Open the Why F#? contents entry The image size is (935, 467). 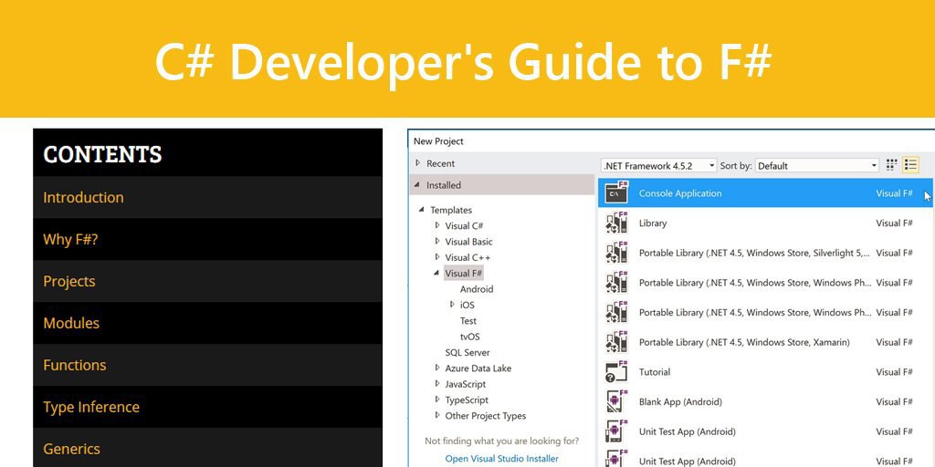click(x=207, y=239)
